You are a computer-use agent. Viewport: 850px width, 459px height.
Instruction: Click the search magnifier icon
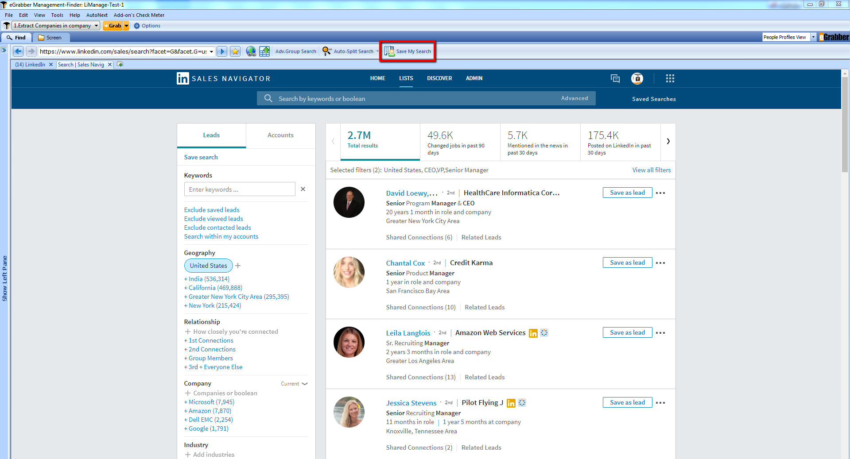point(268,98)
